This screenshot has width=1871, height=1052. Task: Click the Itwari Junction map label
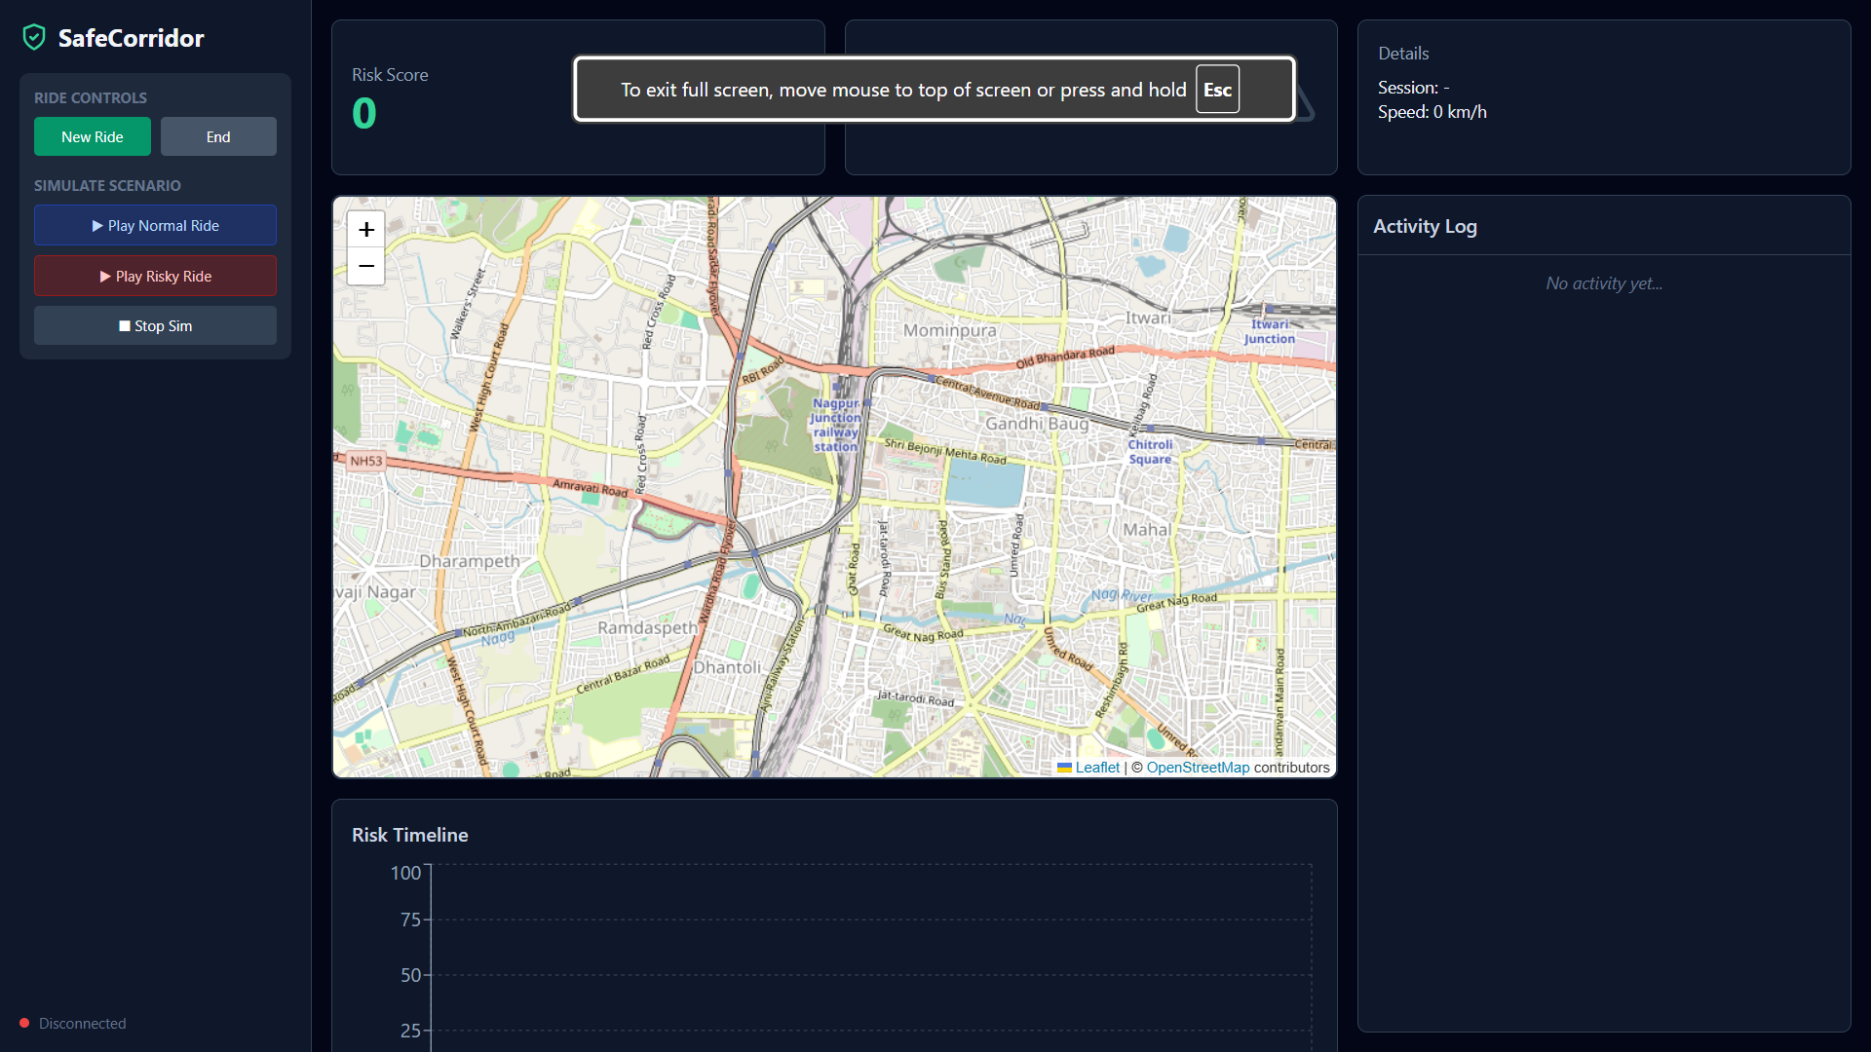coord(1269,332)
